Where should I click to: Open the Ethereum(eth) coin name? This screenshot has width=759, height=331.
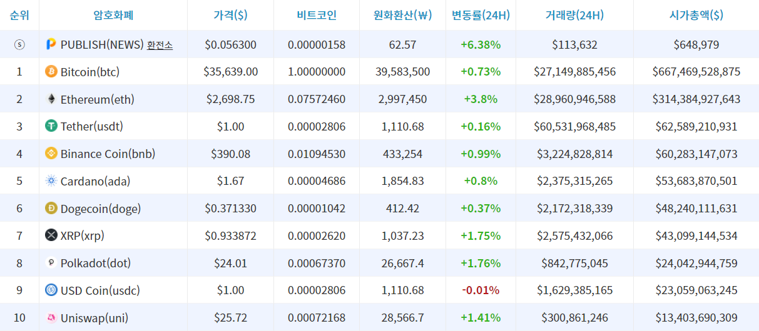pos(98,99)
